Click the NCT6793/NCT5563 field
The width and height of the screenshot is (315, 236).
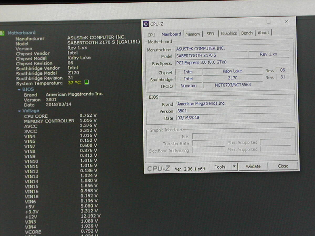point(233,85)
